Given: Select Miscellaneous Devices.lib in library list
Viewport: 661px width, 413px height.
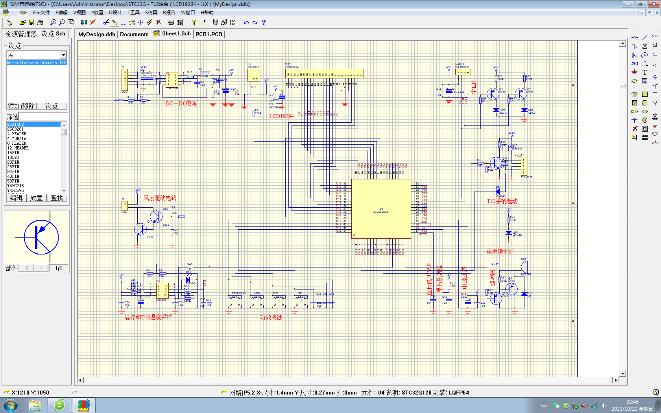Looking at the screenshot, I should [x=37, y=63].
